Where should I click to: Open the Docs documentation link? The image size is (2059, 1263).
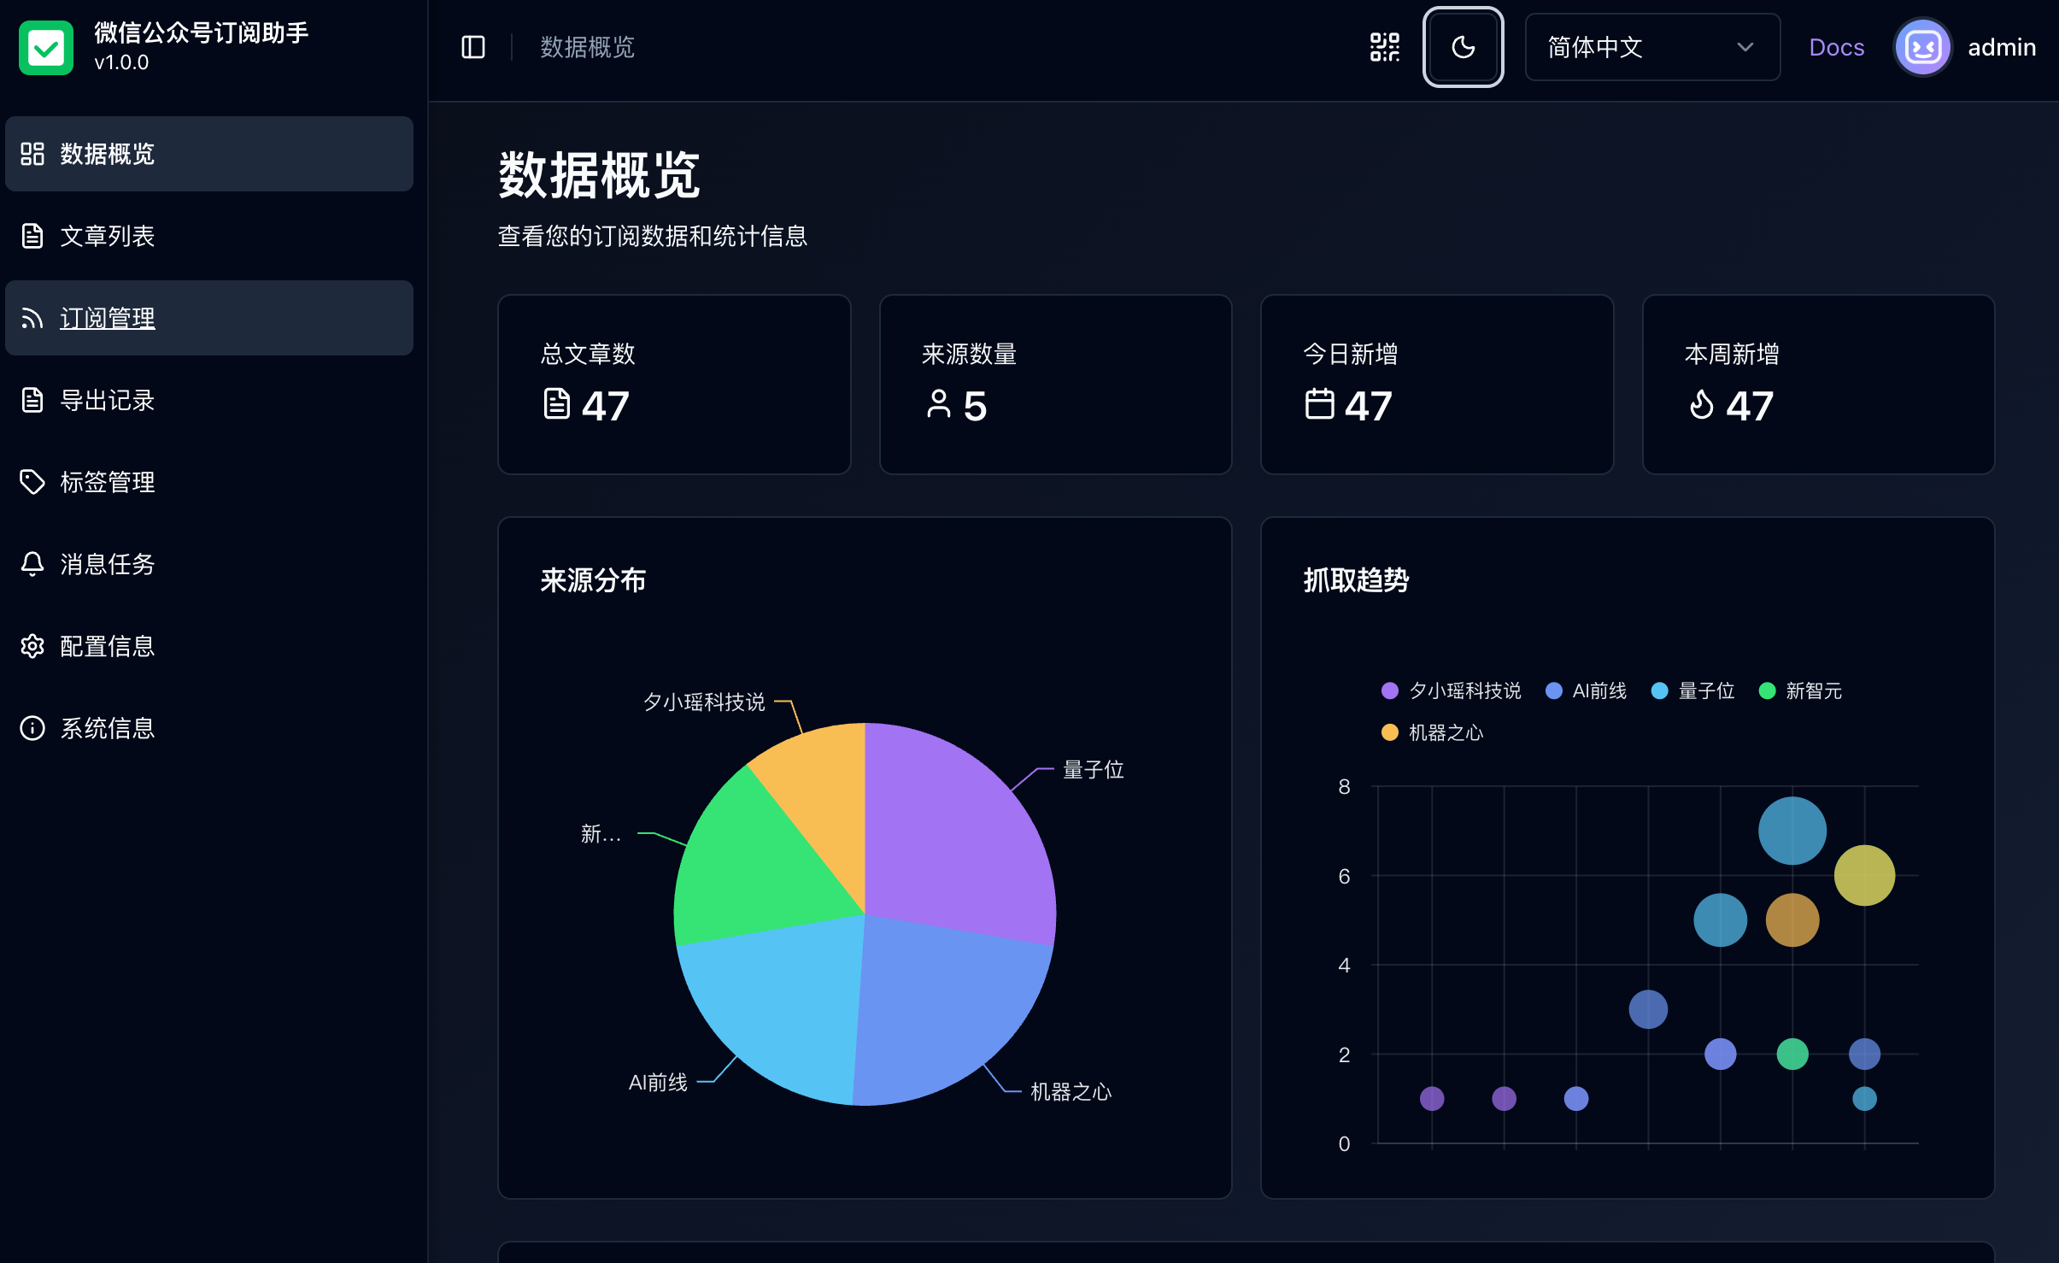click(x=1836, y=47)
